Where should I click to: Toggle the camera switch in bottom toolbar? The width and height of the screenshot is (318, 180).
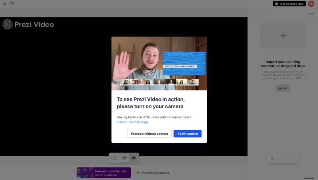point(114,158)
